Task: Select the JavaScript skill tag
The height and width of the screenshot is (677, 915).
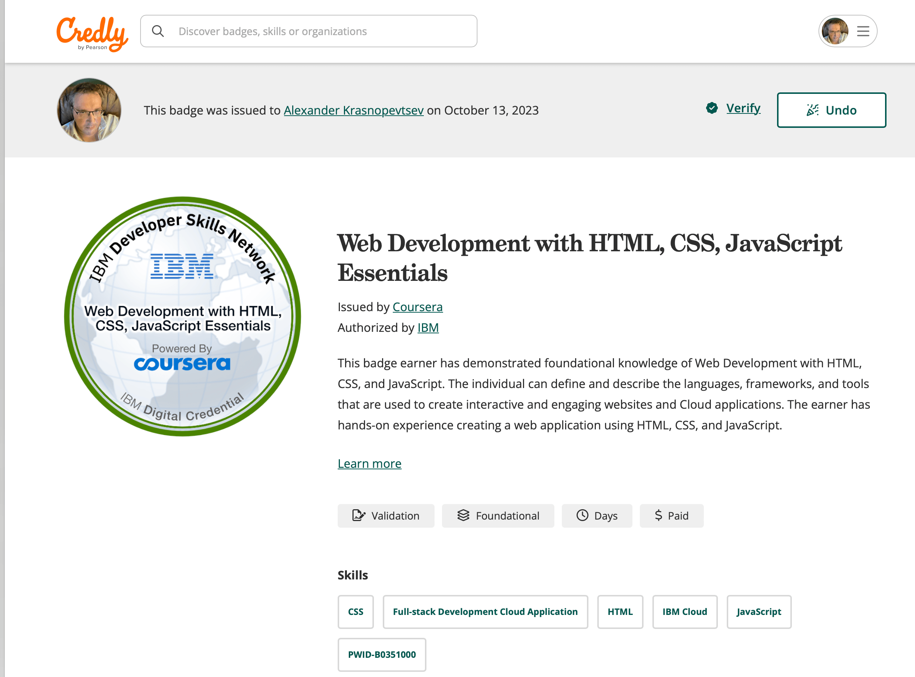Action: click(759, 612)
